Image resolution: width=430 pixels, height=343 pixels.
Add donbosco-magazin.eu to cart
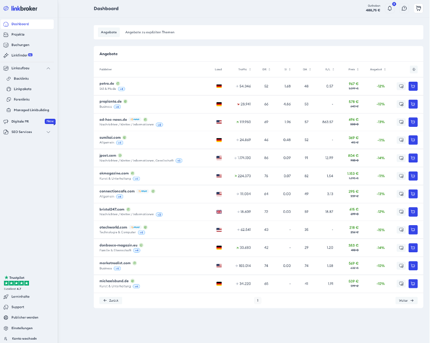(x=413, y=248)
